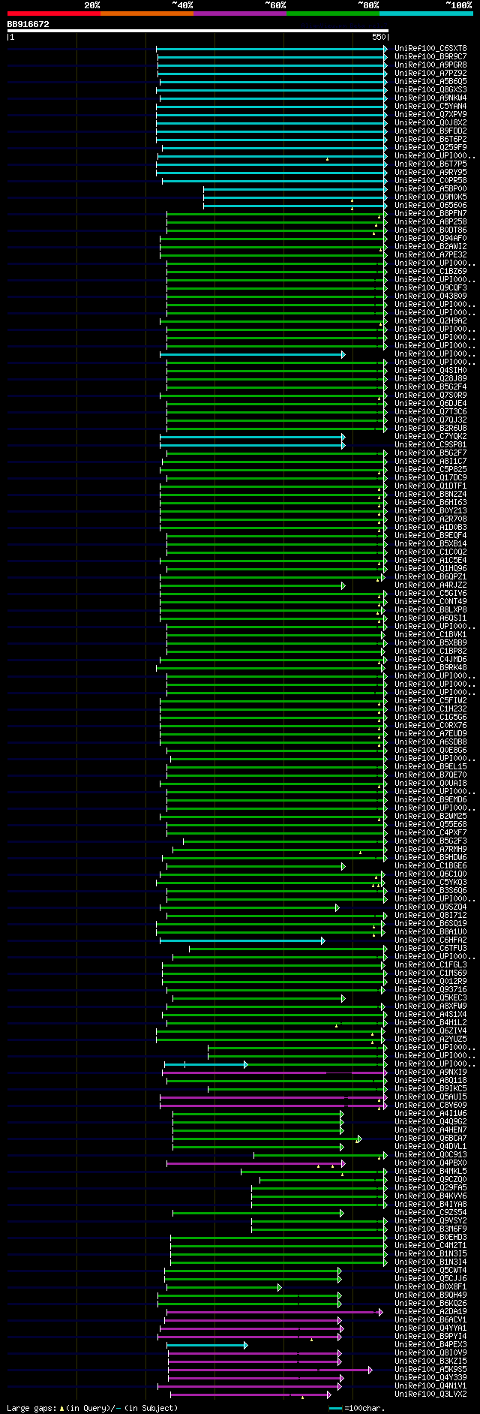
Task: Open hit UniRef100_C6SXT8
Action: coord(430,48)
